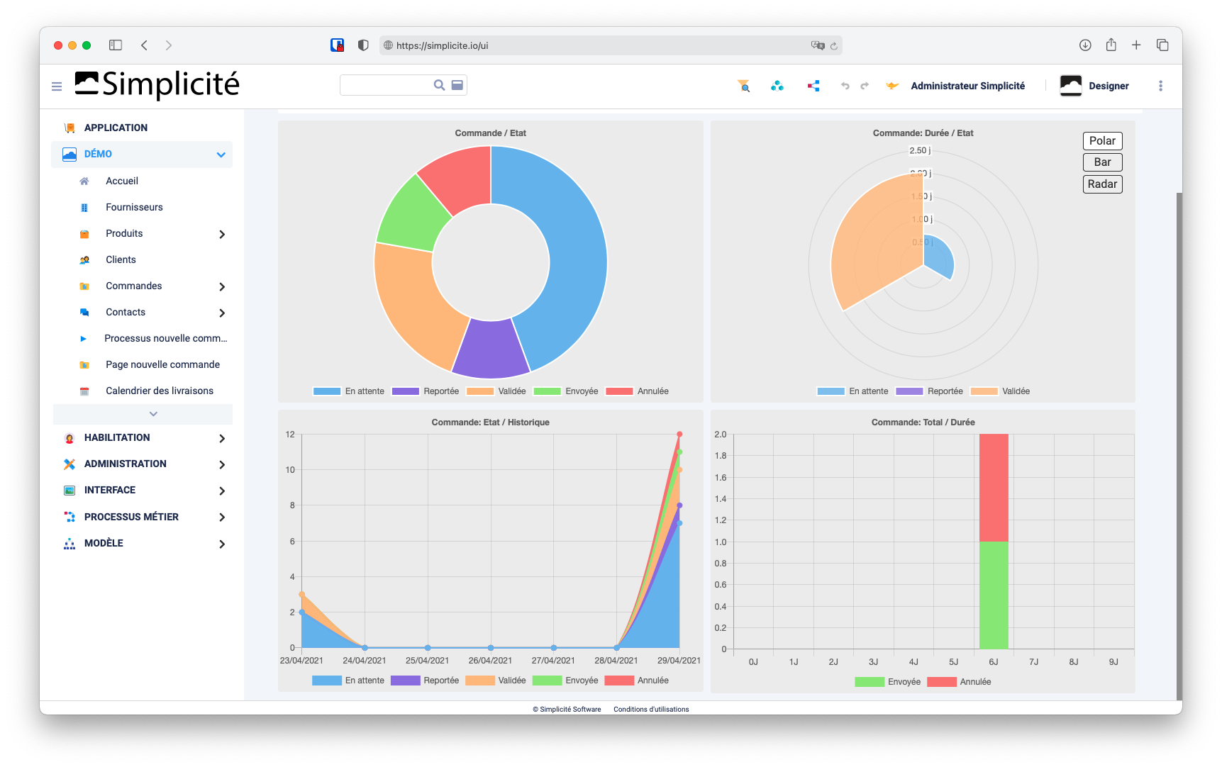The height and width of the screenshot is (767, 1222).
Task: Expand the MODÈLE menu arrow
Action: [222, 544]
